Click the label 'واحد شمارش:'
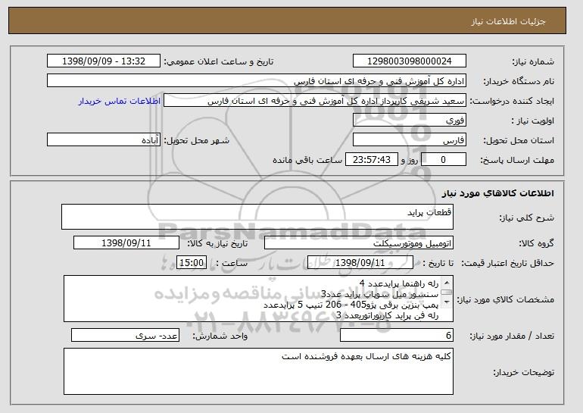The width and height of the screenshot is (583, 413). [x=220, y=336]
